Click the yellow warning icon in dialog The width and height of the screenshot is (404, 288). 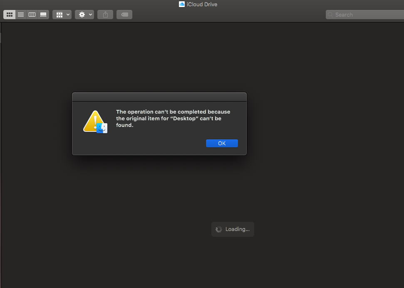(95, 122)
